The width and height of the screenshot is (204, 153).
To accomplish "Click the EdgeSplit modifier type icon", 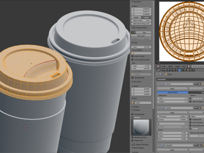I will (162, 145).
